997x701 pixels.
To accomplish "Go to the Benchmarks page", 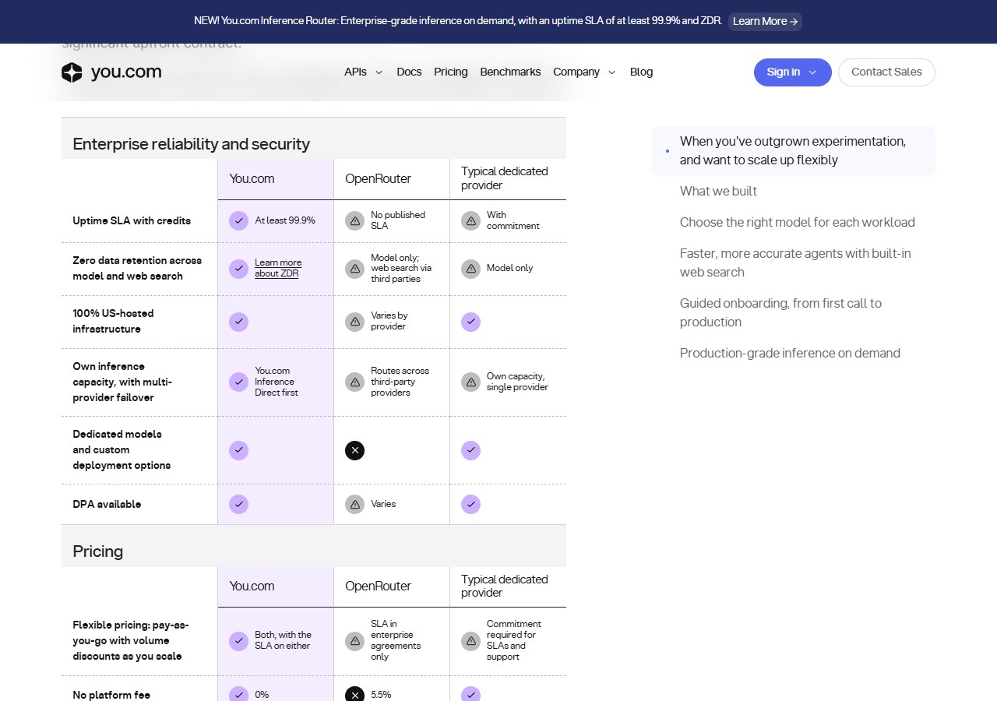I will tap(510, 72).
